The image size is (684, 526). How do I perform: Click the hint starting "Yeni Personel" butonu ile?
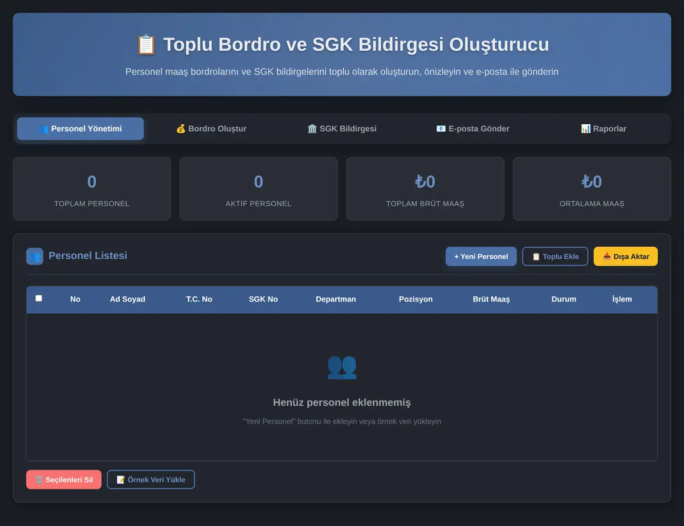pyautogui.click(x=342, y=422)
